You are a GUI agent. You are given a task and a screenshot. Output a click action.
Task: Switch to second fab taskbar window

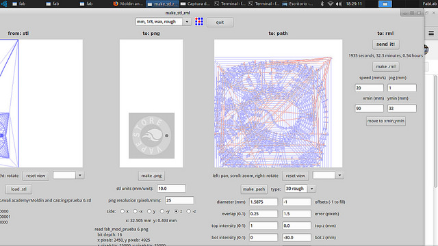click(53, 3)
